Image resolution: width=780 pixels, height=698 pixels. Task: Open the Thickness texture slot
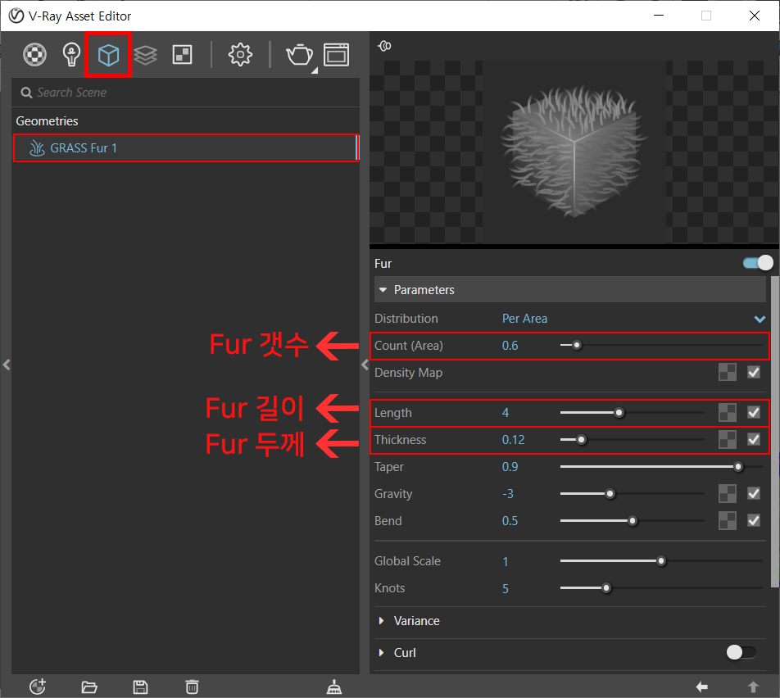728,439
